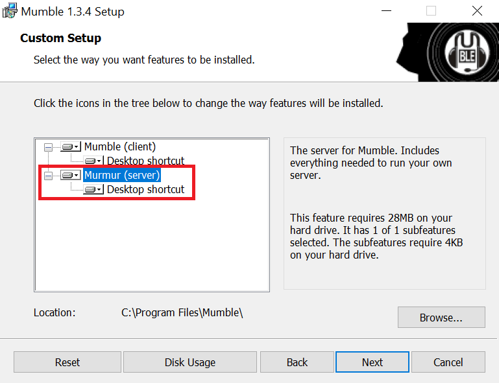Click the 'This feature requires 28MB' description text

[x=376, y=236]
